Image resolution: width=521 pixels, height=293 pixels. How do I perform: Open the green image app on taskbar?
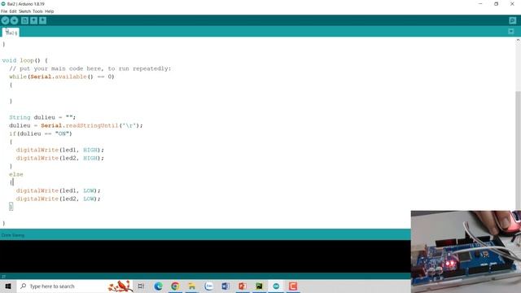259,286
